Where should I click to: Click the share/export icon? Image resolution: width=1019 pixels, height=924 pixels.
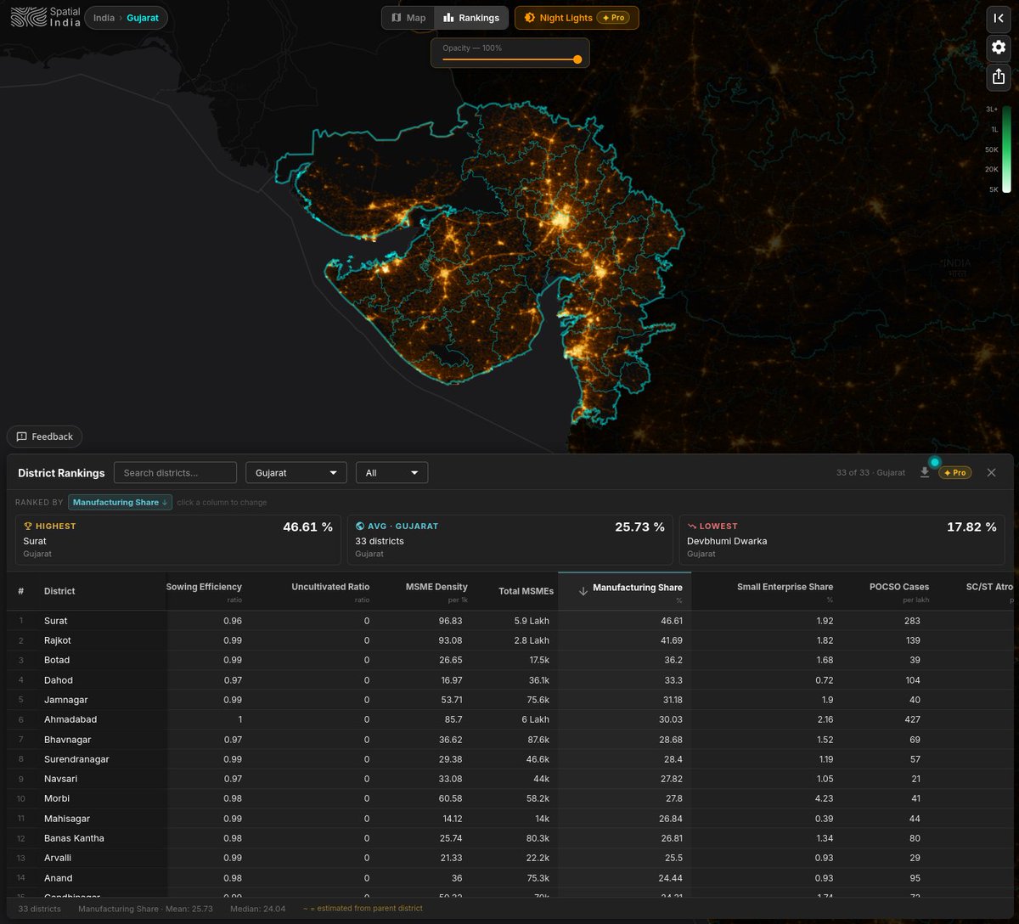pos(998,76)
